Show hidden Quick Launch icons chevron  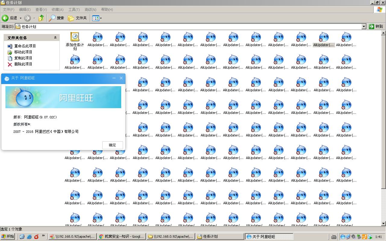coord(43,236)
